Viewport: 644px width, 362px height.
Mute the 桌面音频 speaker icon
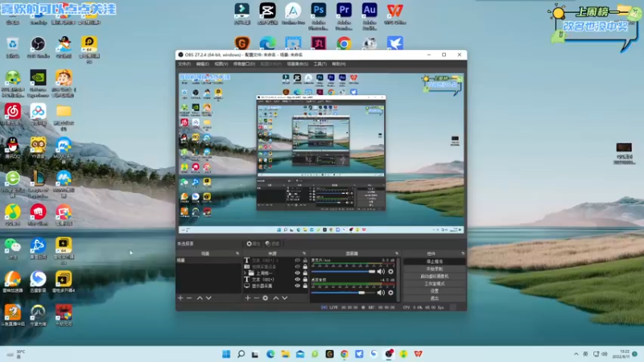point(381,293)
